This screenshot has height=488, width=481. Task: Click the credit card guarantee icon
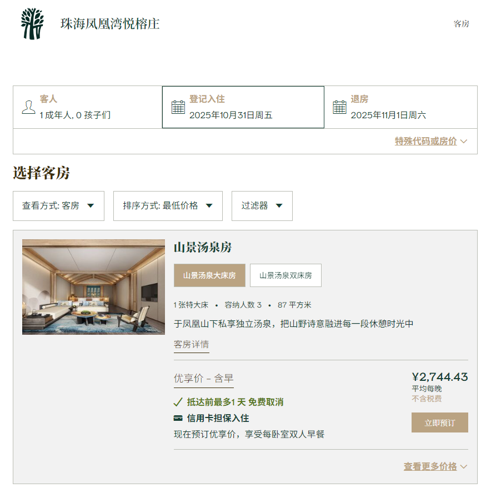click(178, 418)
